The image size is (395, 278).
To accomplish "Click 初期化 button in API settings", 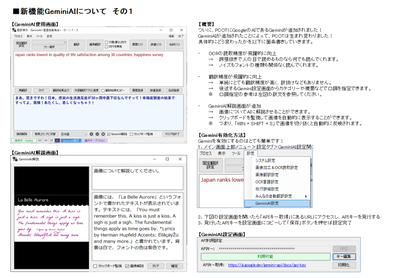I will [x=344, y=265].
